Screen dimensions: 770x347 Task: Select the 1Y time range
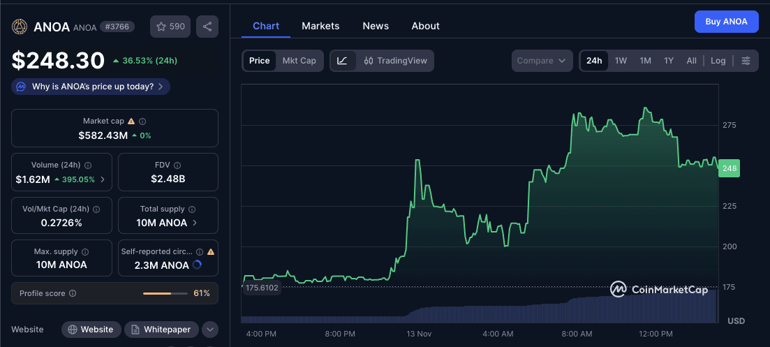coord(669,61)
